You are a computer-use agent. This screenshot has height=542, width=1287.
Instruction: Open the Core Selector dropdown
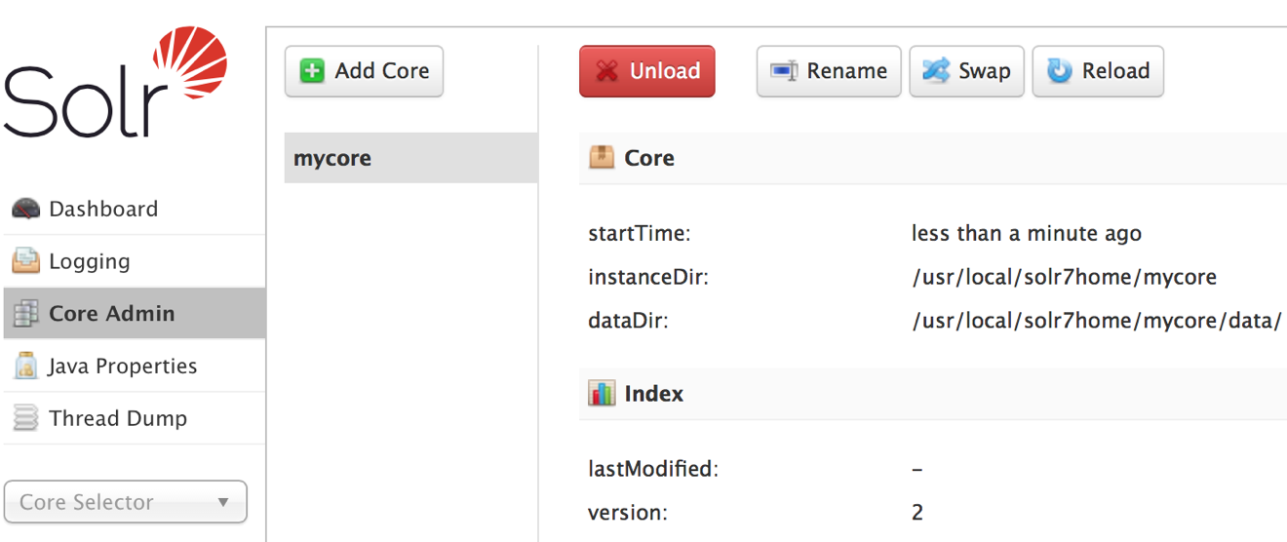tap(126, 502)
